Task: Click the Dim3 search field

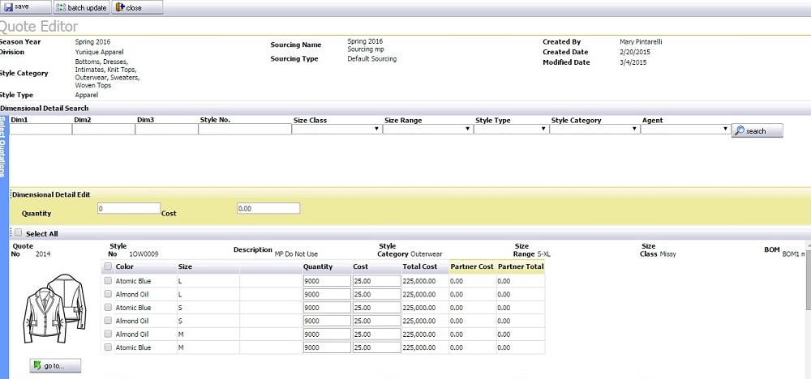Action: 166,129
